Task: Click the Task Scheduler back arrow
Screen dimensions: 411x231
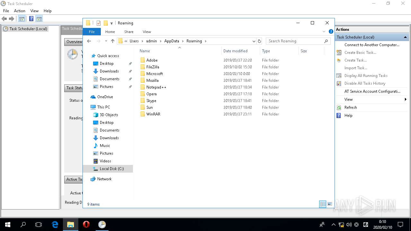Action: (4, 19)
